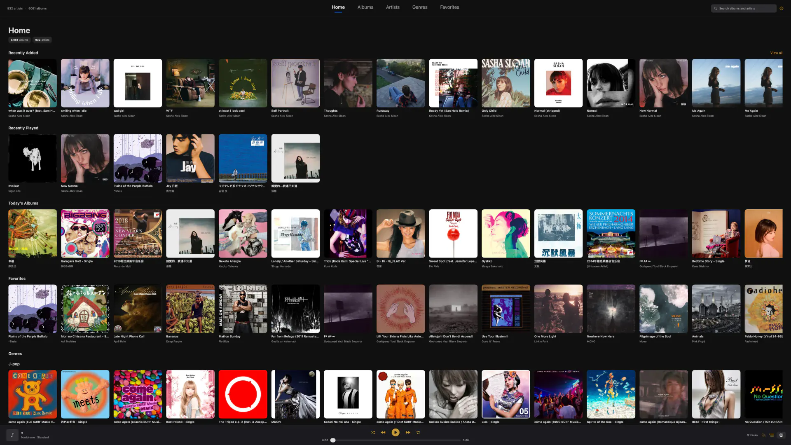The image size is (791, 445).
Task: Open artist Sigur Rós under Kveikur
Action: pyautogui.click(x=14, y=191)
